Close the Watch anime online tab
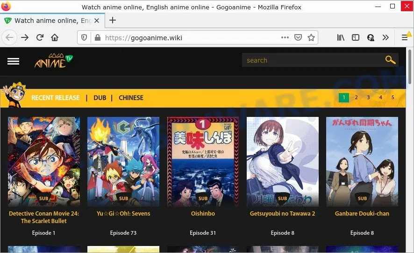Screen dimensions: 414x253 pos(97,21)
